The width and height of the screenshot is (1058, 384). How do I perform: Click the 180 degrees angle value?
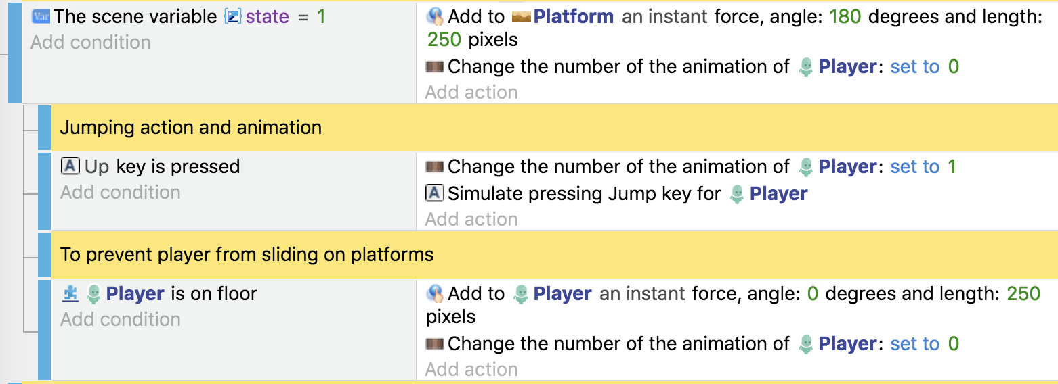click(845, 16)
